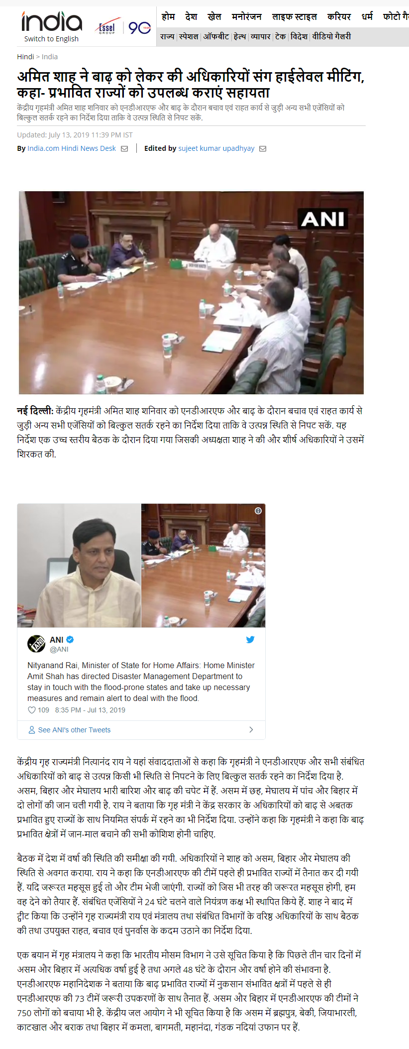The width and height of the screenshot is (409, 1049).
Task: Open sujeet kumar upadhyay editor link
Action: click(x=216, y=148)
